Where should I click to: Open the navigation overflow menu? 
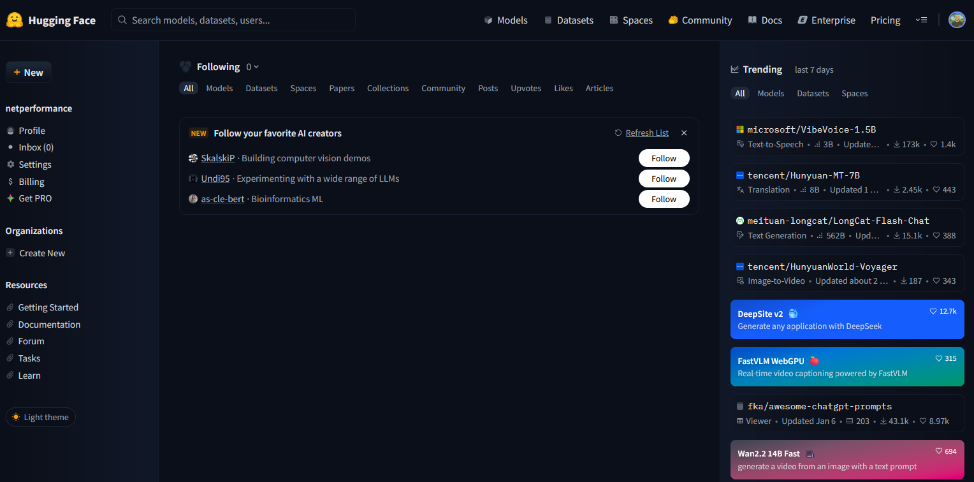(921, 20)
